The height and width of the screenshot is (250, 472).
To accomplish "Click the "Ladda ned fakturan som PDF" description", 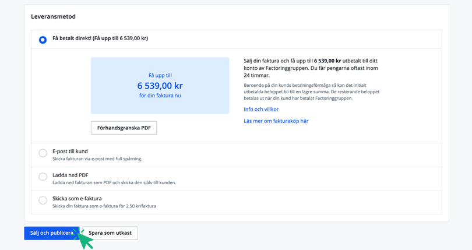I will pos(114,182).
